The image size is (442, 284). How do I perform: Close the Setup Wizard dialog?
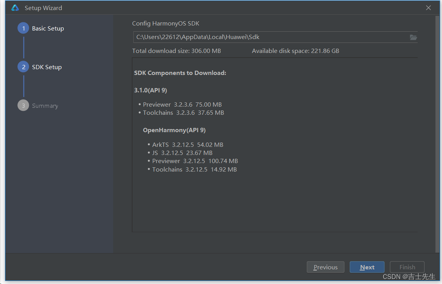(428, 8)
